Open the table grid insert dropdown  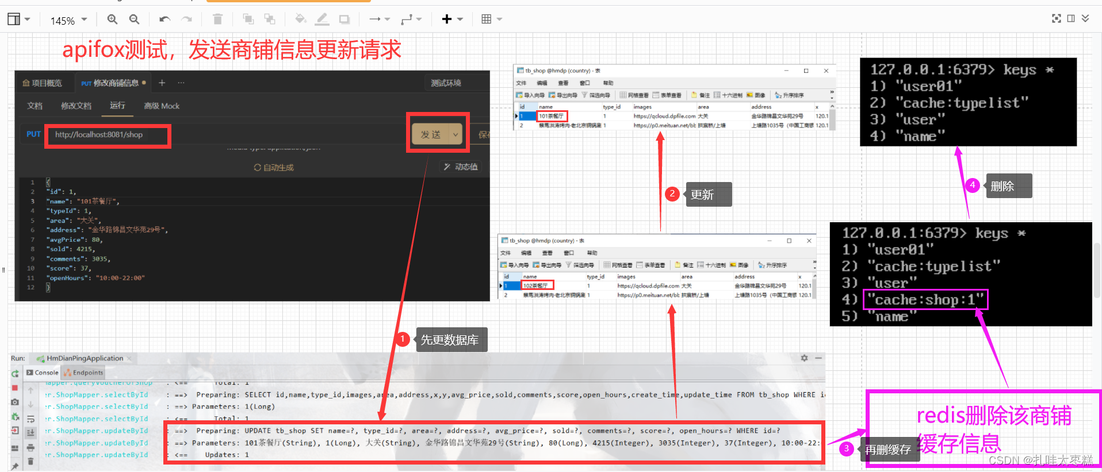click(492, 20)
